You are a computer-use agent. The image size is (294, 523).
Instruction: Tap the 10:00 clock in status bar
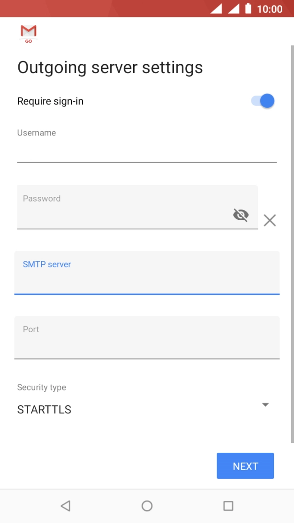(270, 9)
